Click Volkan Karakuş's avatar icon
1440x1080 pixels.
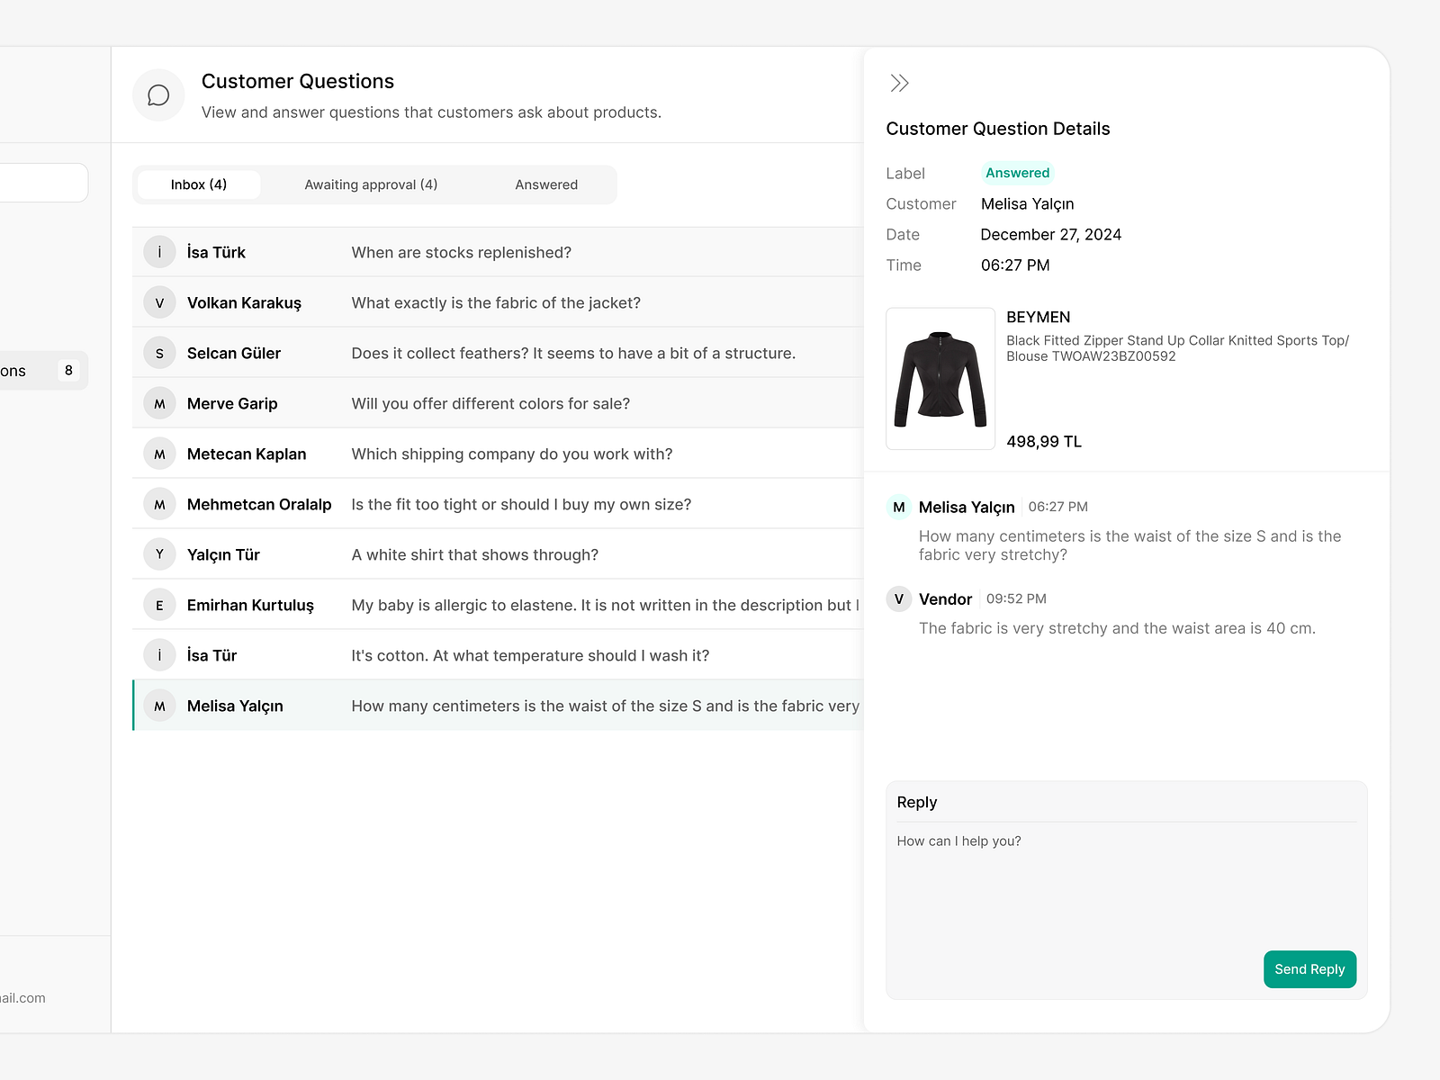159,302
